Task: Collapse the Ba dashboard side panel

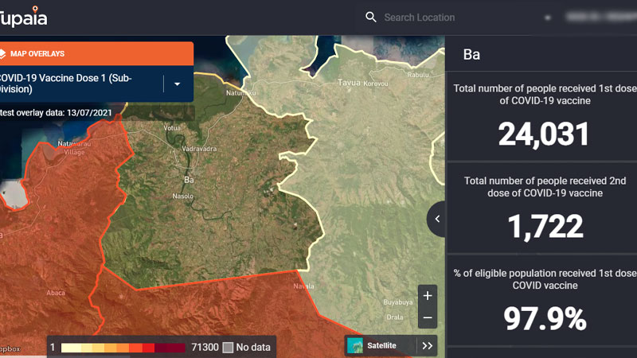Action: point(436,219)
